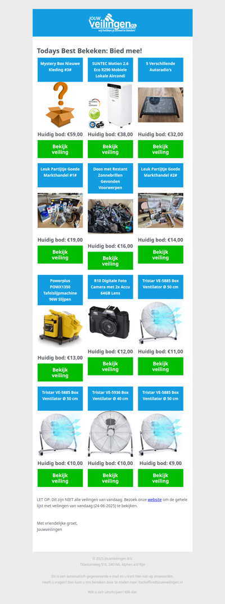Click the unsubscribe Klik dan link

pos(130,592)
